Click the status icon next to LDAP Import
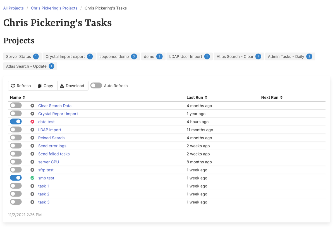This screenshot has width=335, height=230. pos(32,129)
